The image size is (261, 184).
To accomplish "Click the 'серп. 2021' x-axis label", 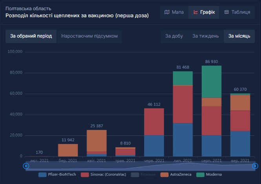I will tap(212, 161).
